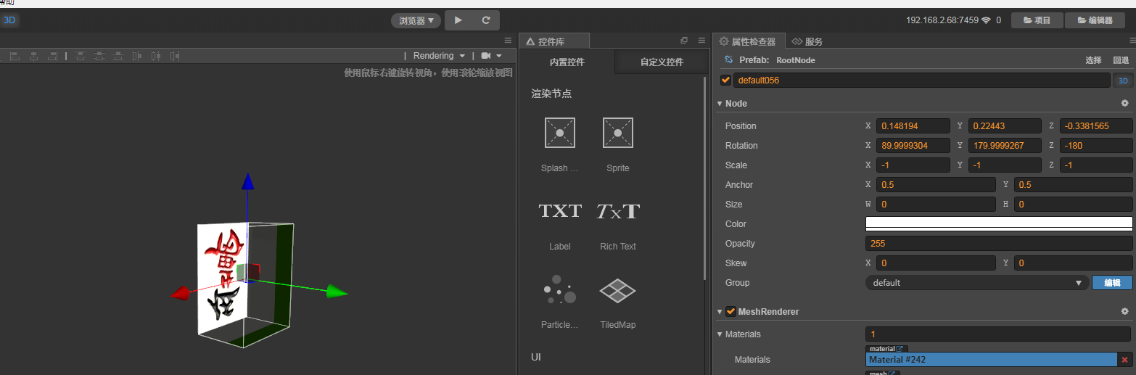This screenshot has width=1136, height=375.
Task: Click the align left edges icon
Action: point(15,56)
